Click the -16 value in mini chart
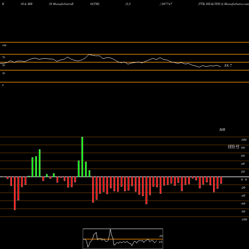The image size is (249, 249). pos(161,236)
